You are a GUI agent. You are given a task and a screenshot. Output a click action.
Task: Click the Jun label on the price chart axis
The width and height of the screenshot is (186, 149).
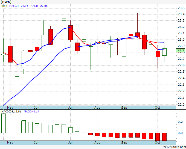pos(37,108)
